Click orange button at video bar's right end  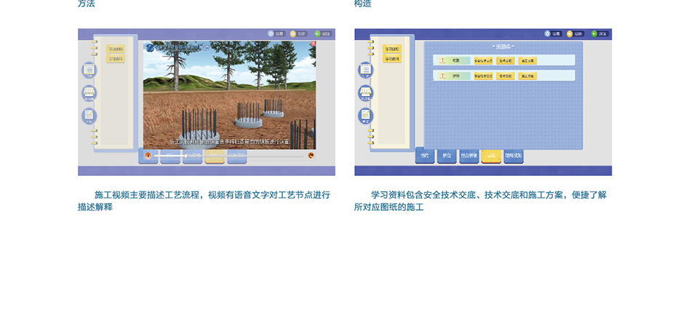pos(311,155)
